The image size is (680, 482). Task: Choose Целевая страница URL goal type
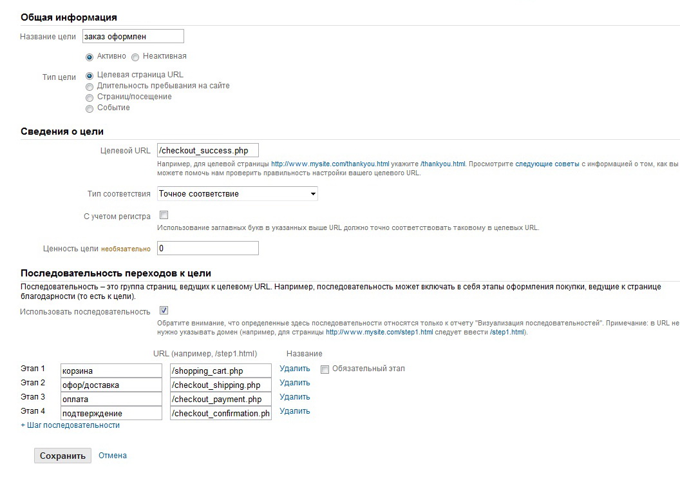click(90, 75)
